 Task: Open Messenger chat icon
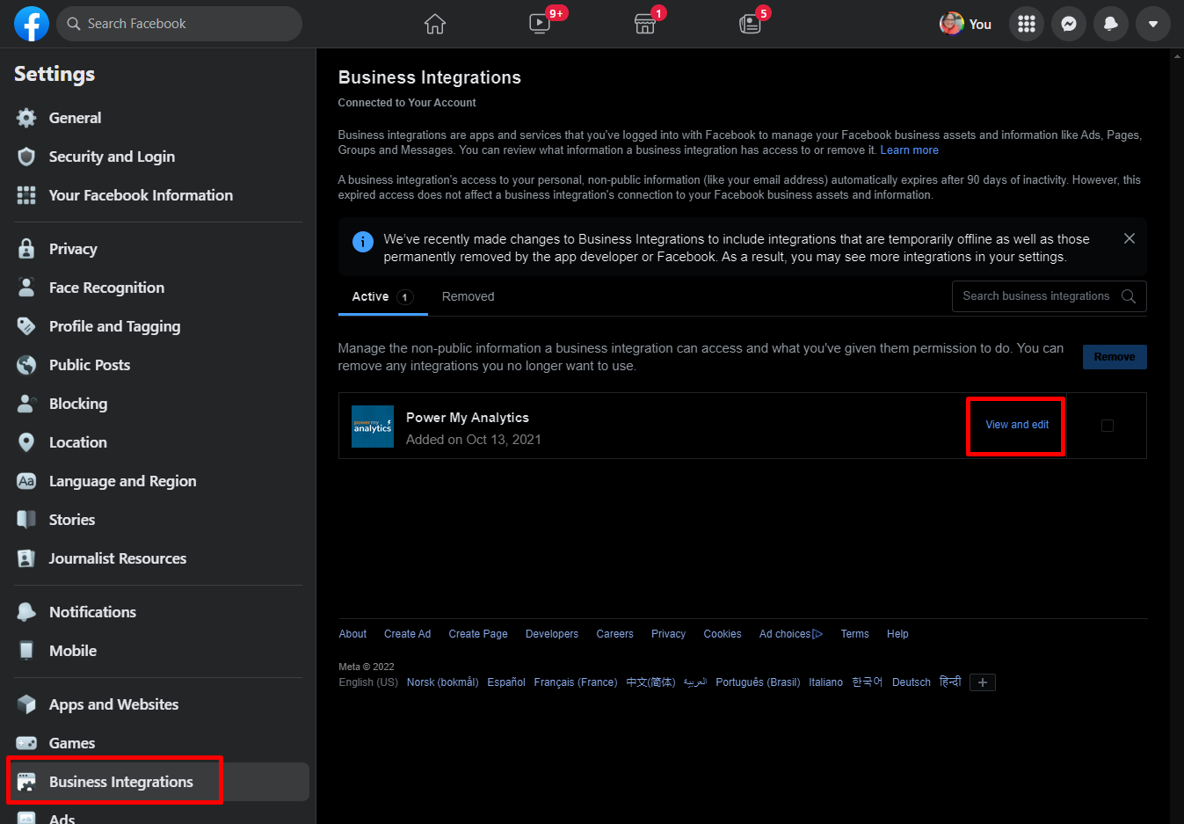point(1068,24)
